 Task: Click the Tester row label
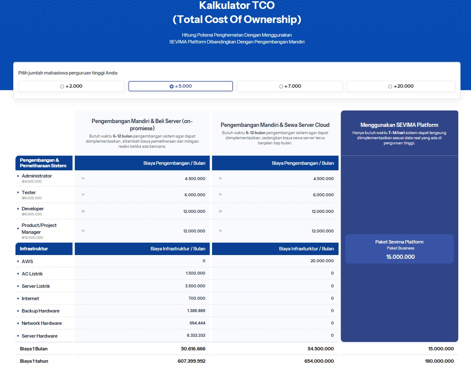pos(29,192)
